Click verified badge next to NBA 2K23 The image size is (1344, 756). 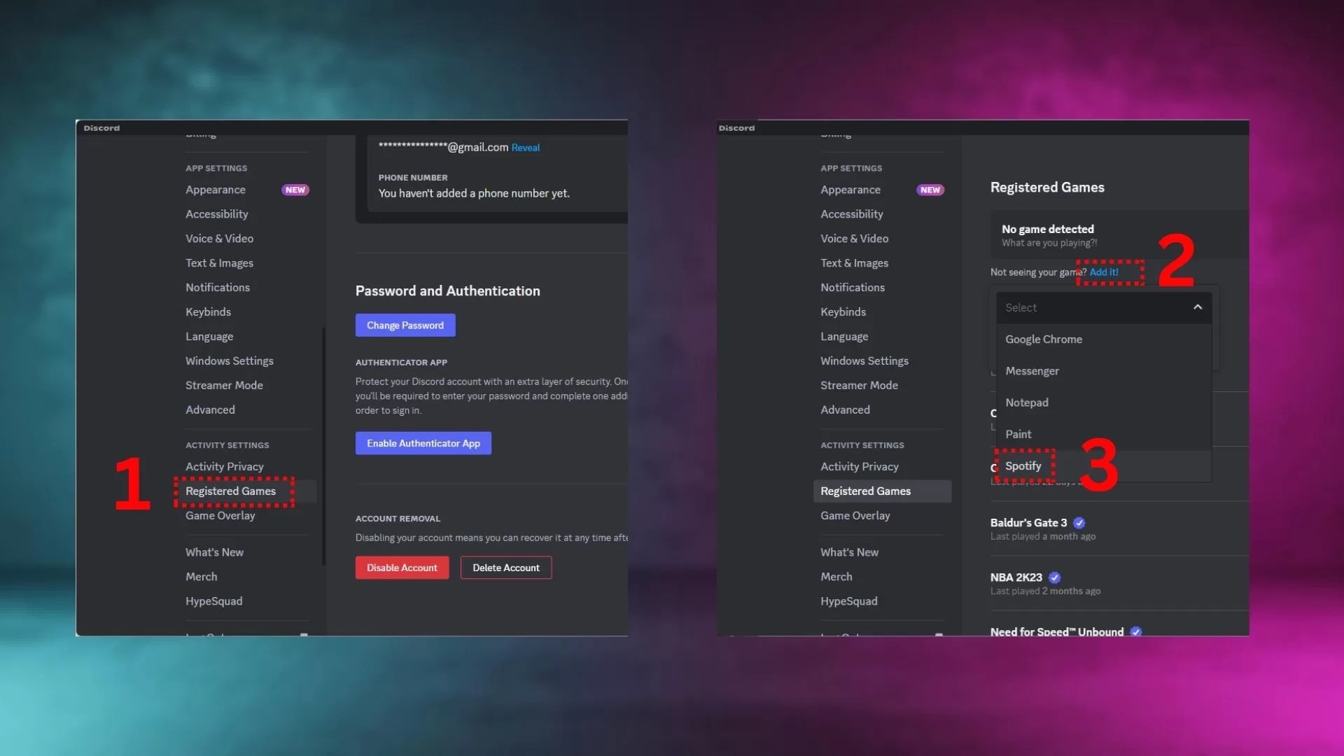1055,577
